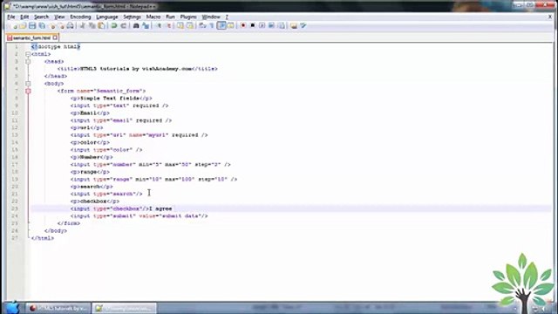Click the input type="range" line
This screenshot has height=314, width=558.
point(153,179)
